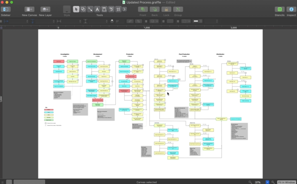Screen dimensions: 297x184
Task: Toggle the Inspect panel
Action: tap(291, 9)
